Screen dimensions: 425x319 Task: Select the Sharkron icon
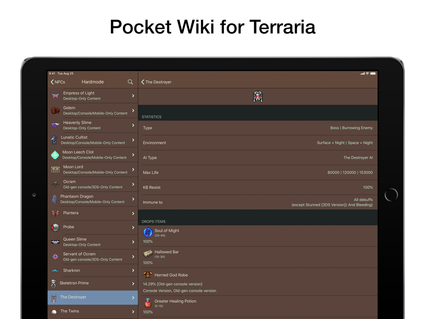point(55,271)
